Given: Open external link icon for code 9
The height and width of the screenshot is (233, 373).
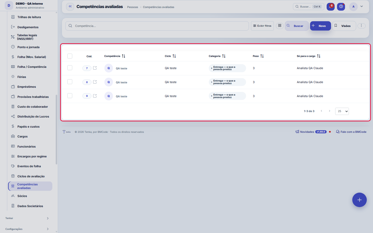Looking at the screenshot, I should [95, 96].
